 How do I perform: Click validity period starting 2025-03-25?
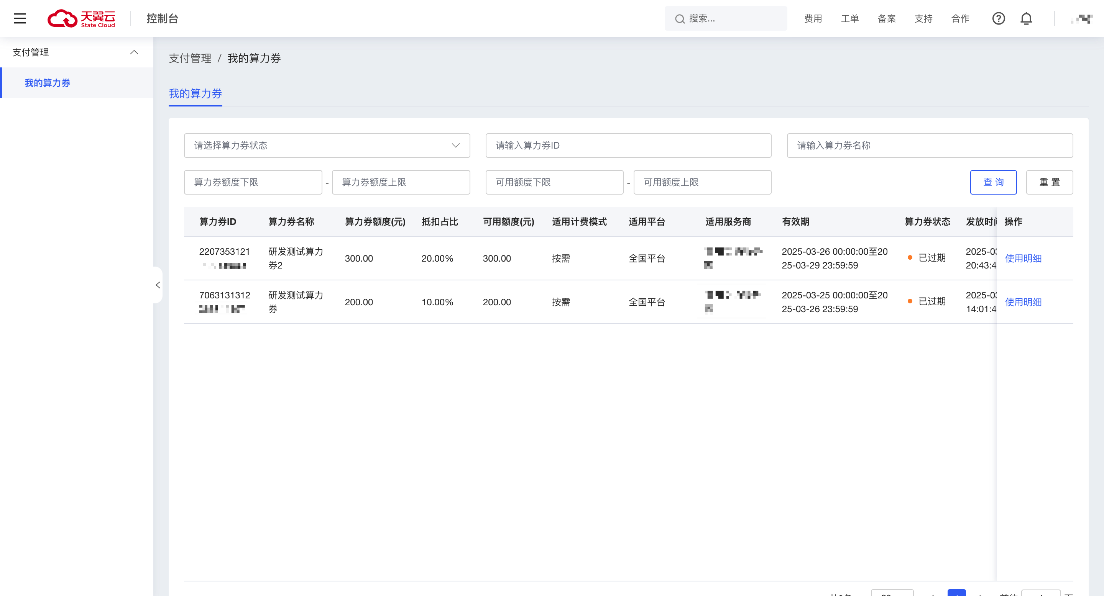(835, 302)
